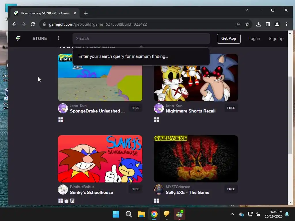The height and width of the screenshot is (221, 295).
Task: Open taskbar Search
Action: tap(129, 214)
